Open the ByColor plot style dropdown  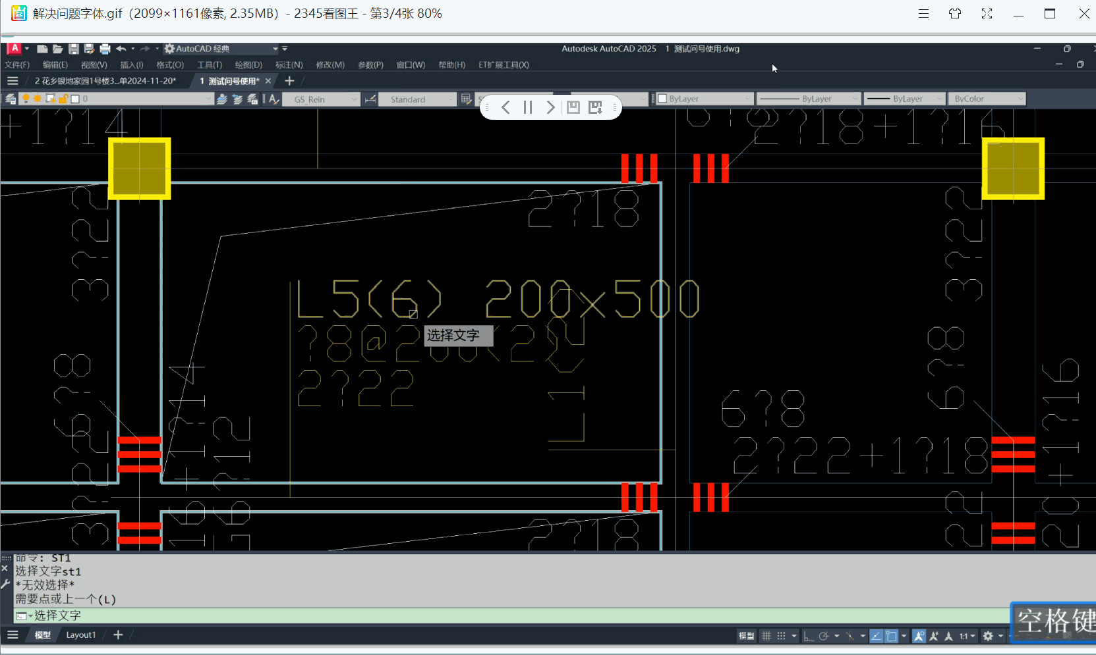click(x=1021, y=99)
